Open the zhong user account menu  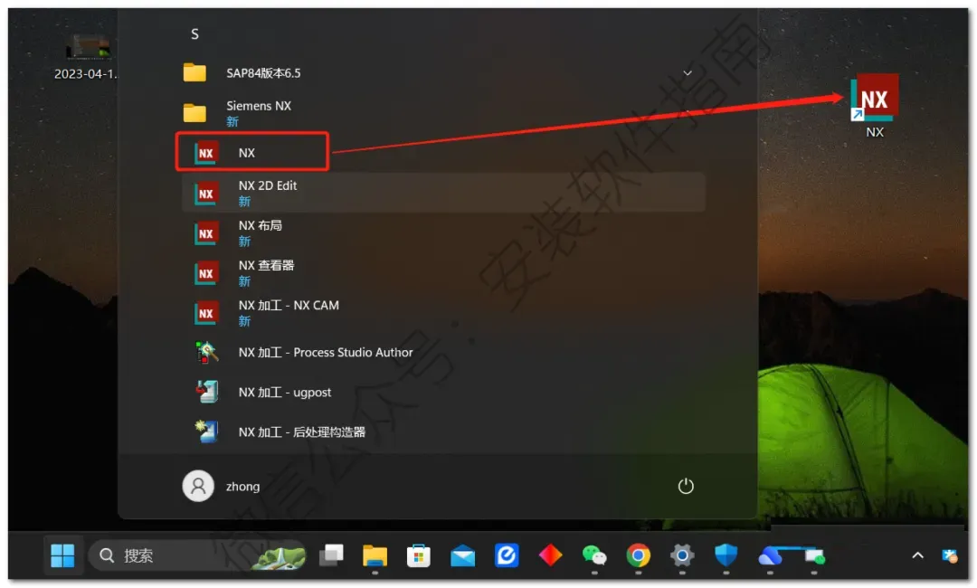[222, 486]
